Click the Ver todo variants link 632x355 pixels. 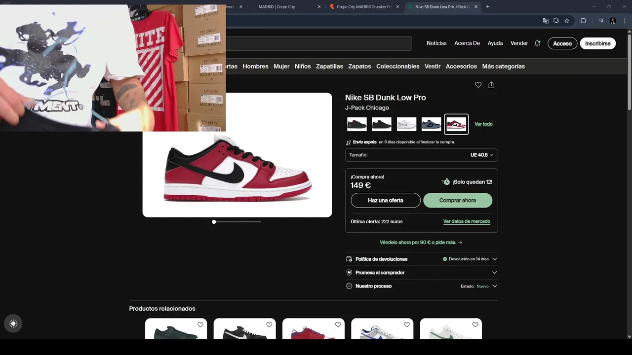pyautogui.click(x=483, y=124)
